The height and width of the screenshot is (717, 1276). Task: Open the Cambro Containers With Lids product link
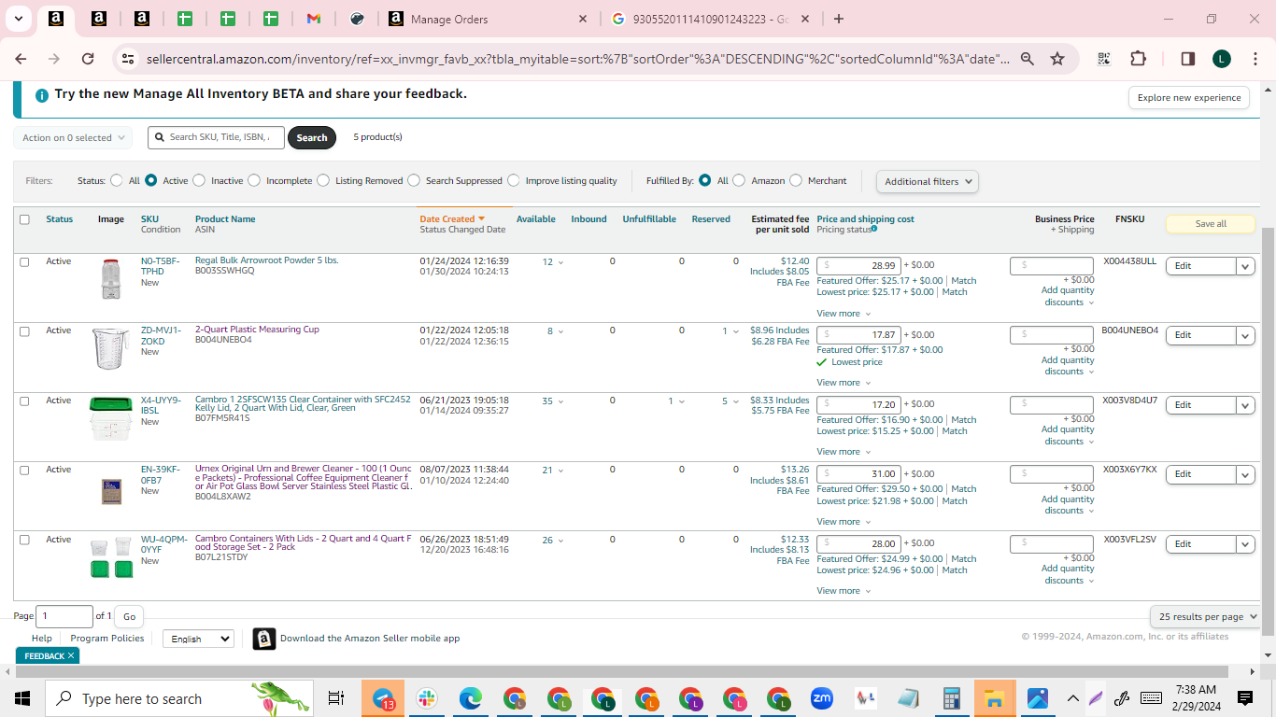click(x=303, y=542)
